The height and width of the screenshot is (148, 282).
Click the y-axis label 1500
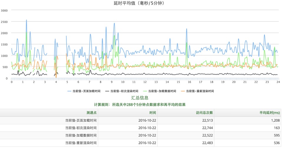pos(4,45)
